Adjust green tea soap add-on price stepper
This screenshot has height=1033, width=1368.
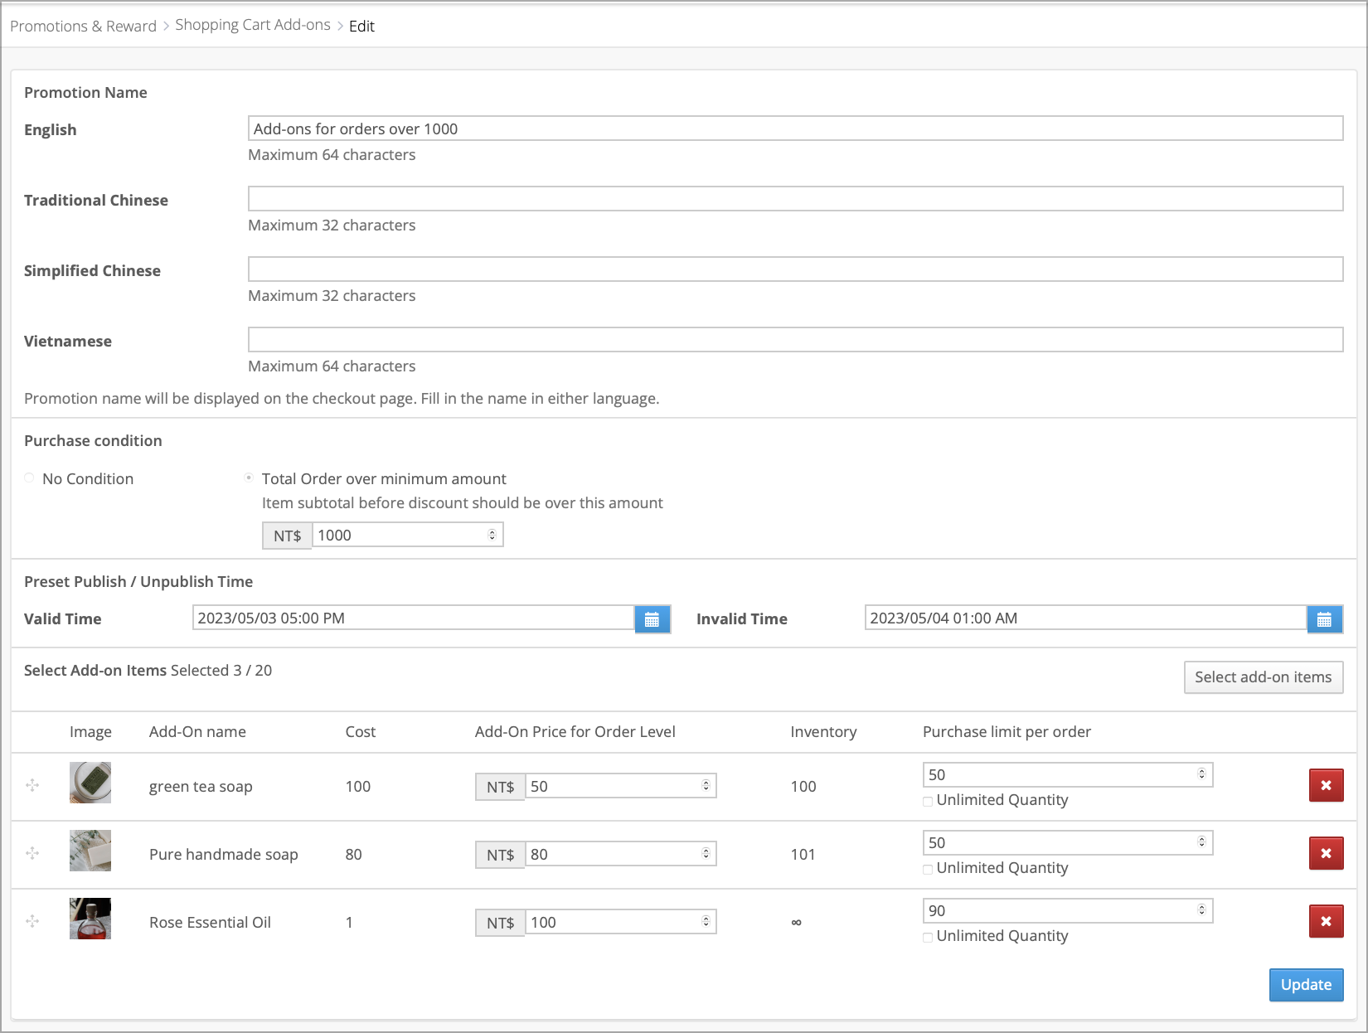706,785
